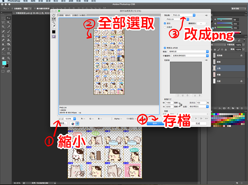248x185 pixels.
Task: Select the Pen tool
Action: click(x=3, y=49)
